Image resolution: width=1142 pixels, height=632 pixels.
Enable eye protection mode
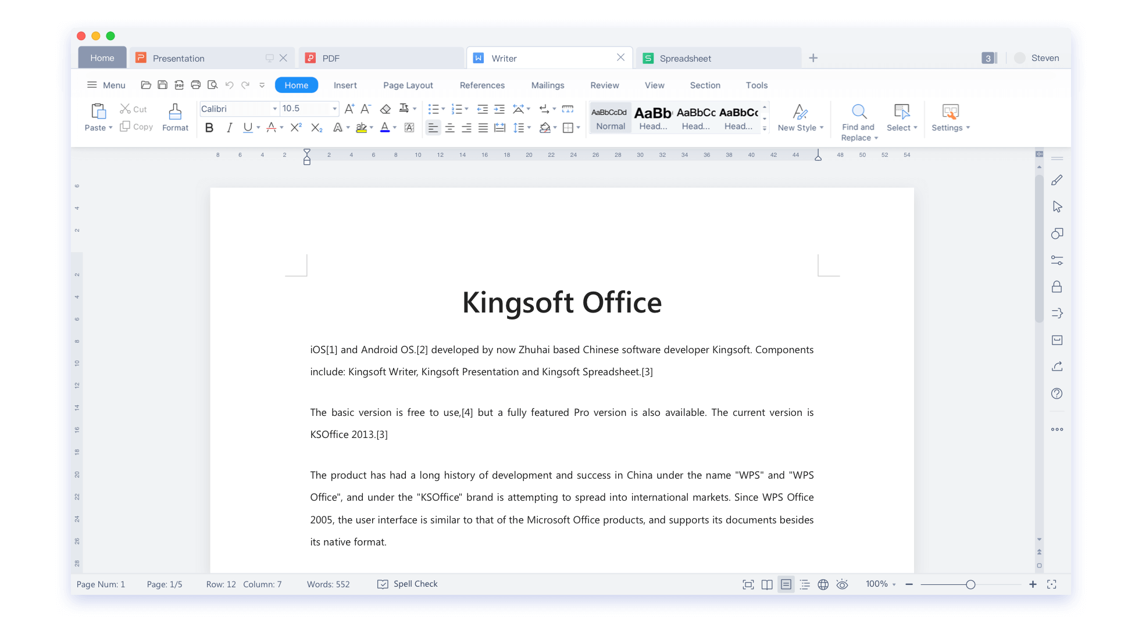pos(842,584)
